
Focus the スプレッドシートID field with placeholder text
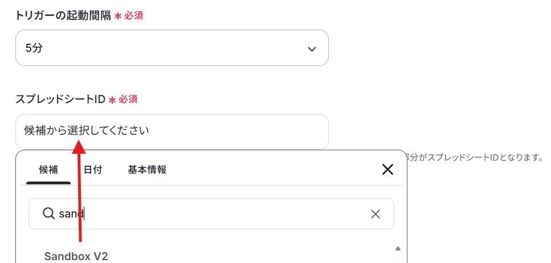coord(172,131)
